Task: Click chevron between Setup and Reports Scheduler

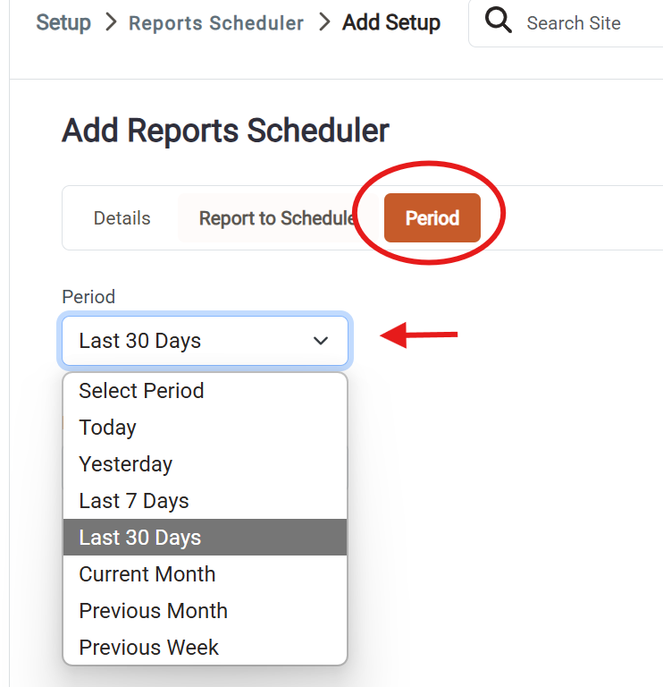Action: (111, 21)
